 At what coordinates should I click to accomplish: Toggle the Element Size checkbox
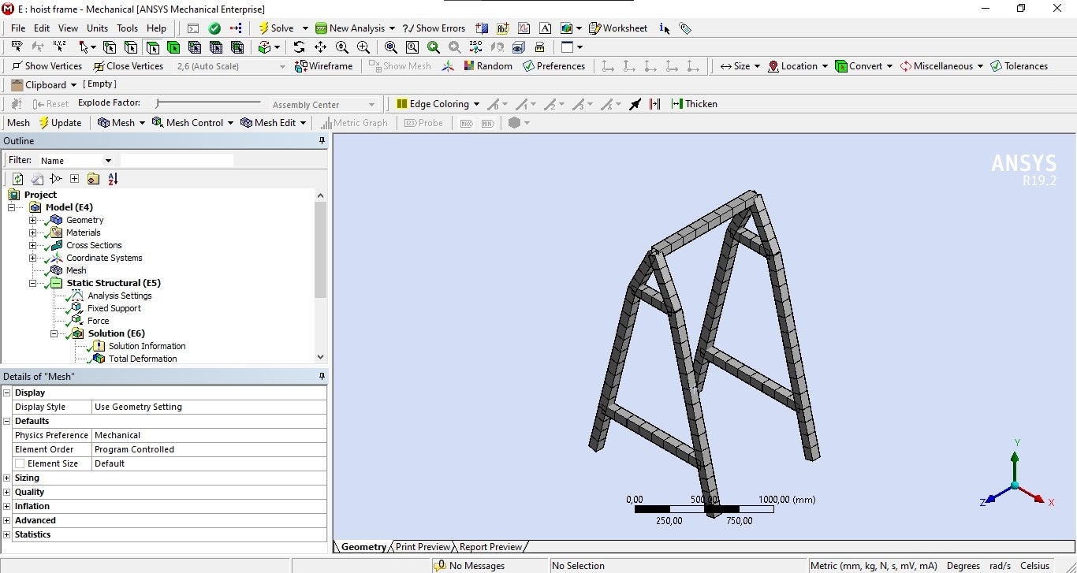click(20, 463)
